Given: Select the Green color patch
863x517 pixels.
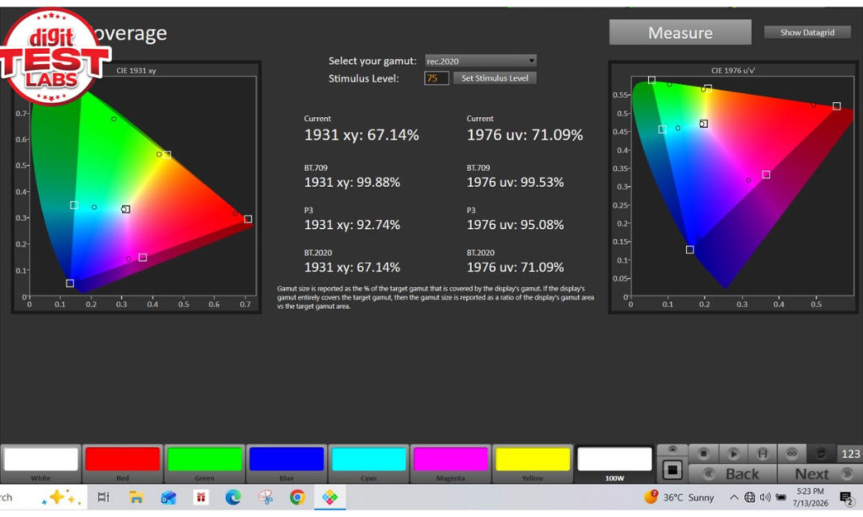Looking at the screenshot, I should click(204, 464).
